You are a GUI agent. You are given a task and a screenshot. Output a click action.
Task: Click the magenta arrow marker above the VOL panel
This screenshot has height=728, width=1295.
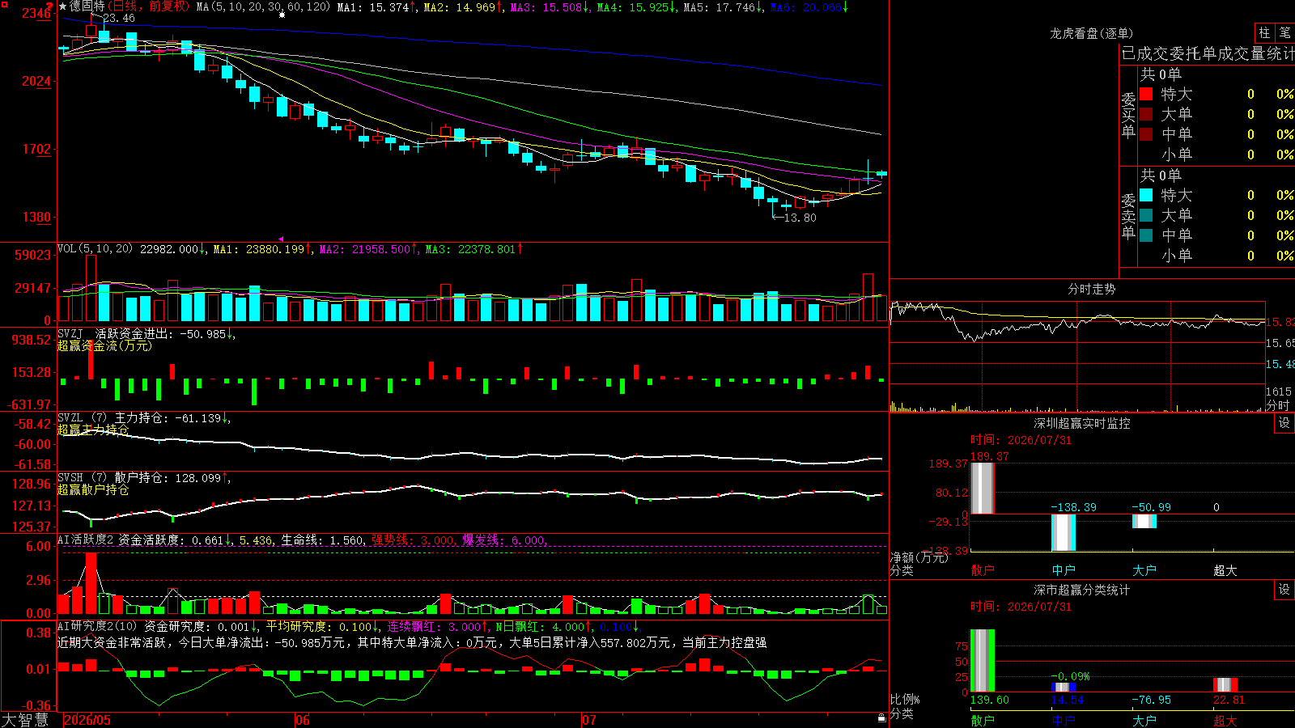tap(281, 239)
